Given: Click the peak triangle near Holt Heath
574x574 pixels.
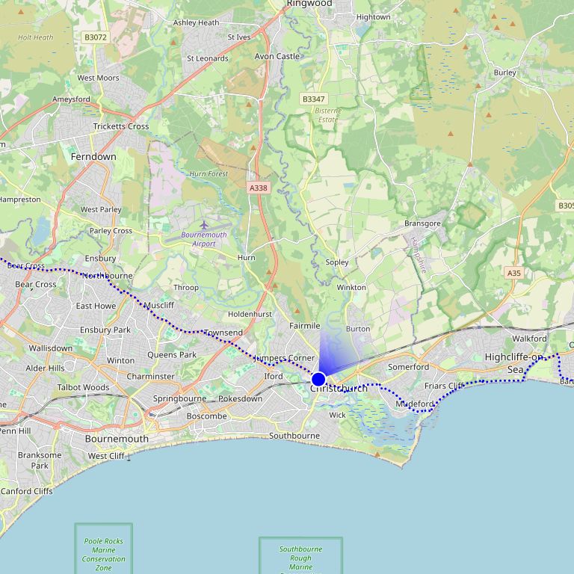Looking at the screenshot, I should tap(21, 12).
